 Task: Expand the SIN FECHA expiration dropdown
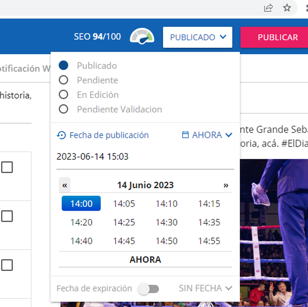[205, 288]
